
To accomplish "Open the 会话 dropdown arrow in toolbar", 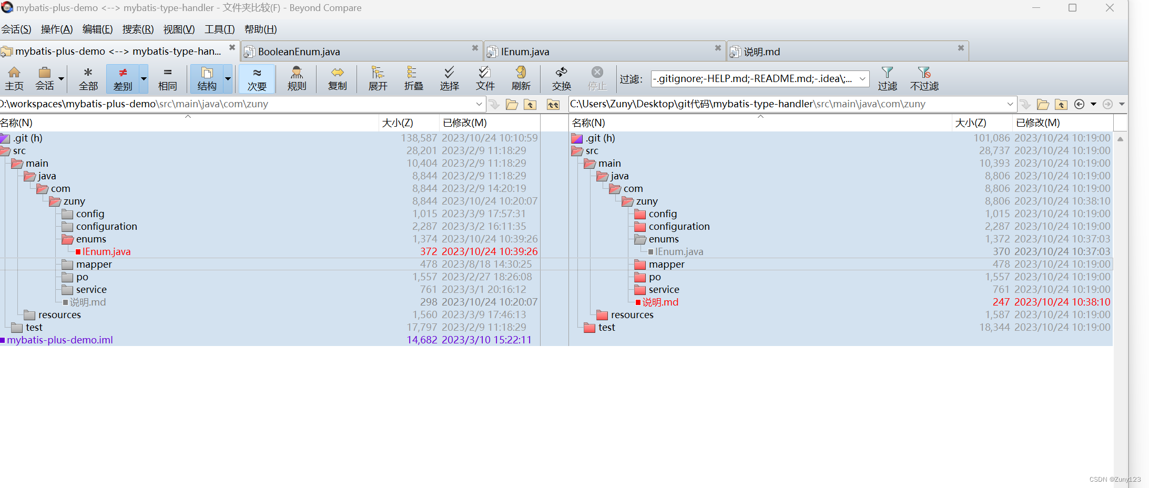I will tap(61, 79).
